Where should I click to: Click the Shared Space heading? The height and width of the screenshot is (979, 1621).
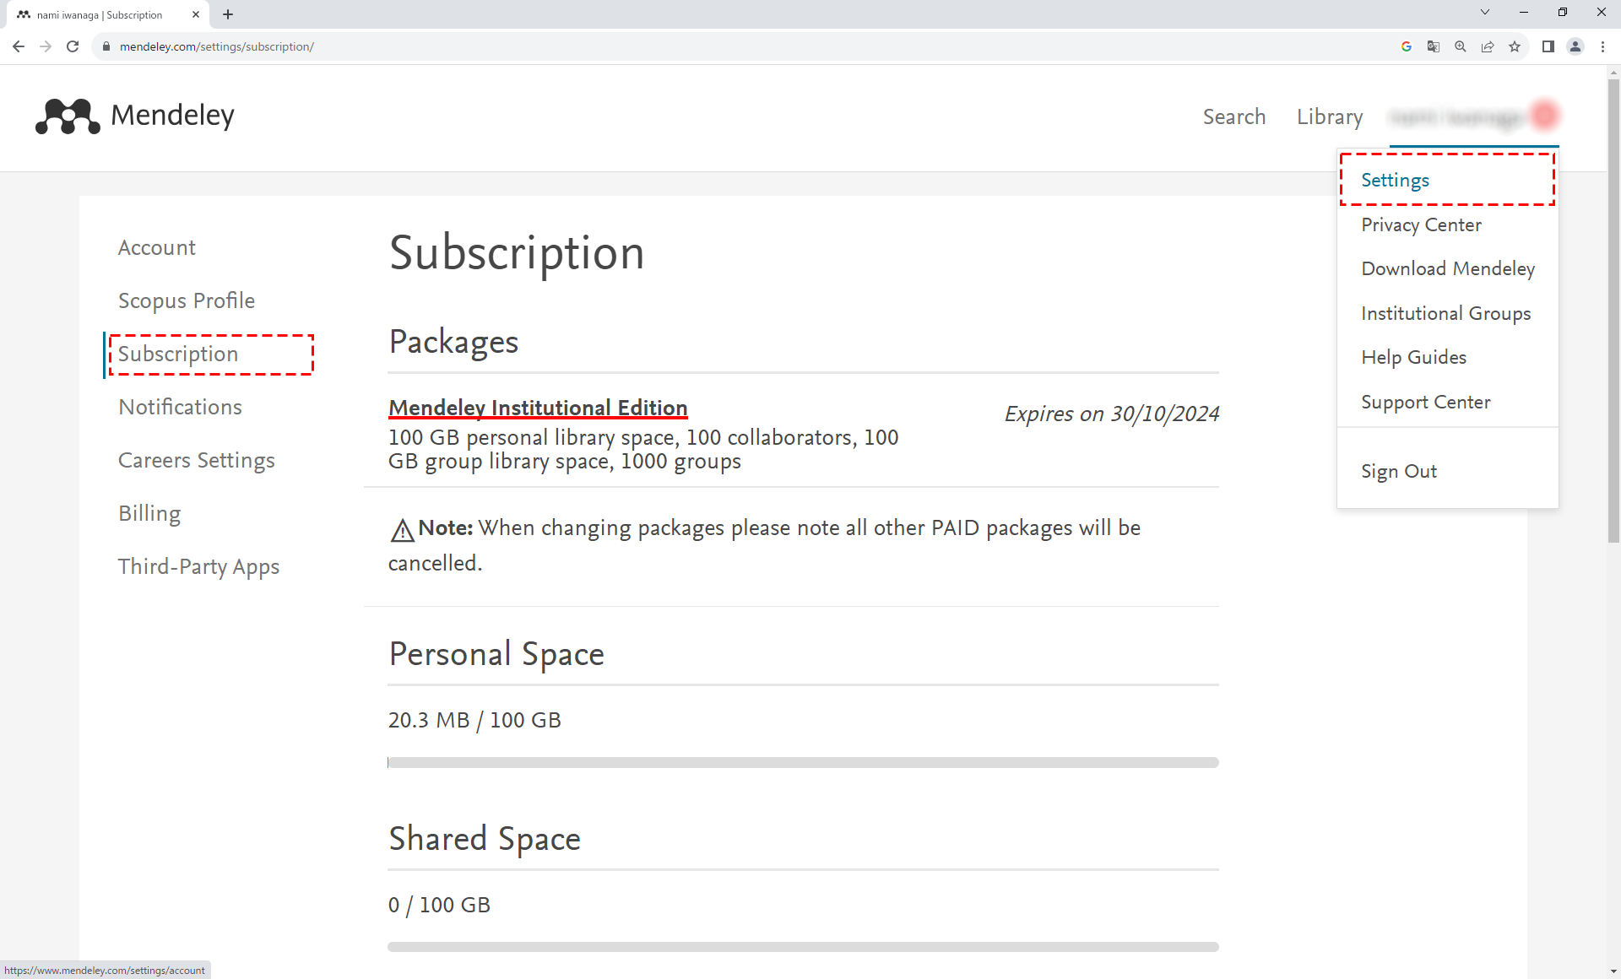[x=485, y=839]
